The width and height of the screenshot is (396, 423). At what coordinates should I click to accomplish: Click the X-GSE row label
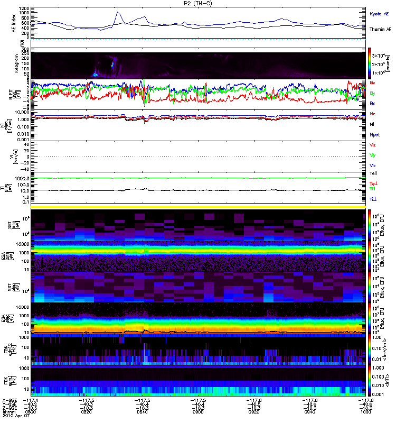pyautogui.click(x=10, y=401)
